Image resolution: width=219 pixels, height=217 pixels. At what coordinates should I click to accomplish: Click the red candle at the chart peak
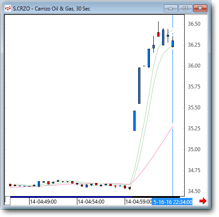[158, 34]
